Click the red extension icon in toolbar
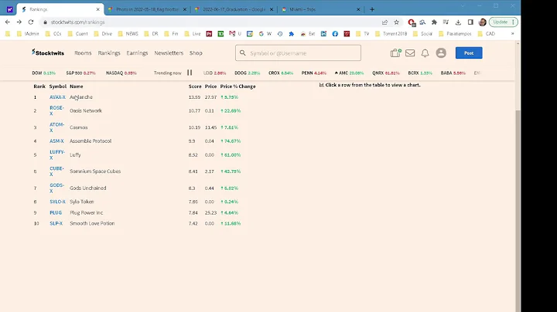This screenshot has height=312, width=557. pyautogui.click(x=412, y=22)
